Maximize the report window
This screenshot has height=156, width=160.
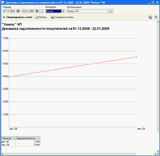coord(153,2)
